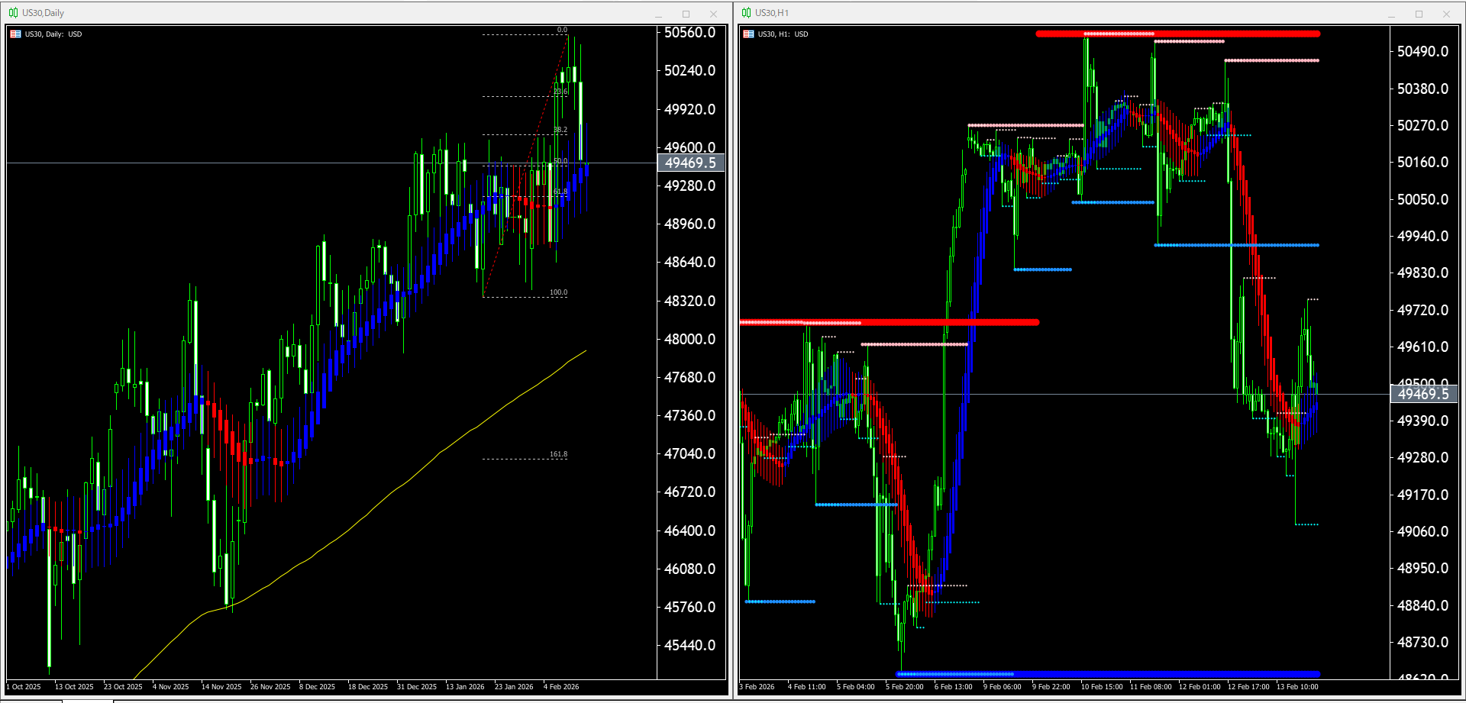Image resolution: width=1466 pixels, height=703 pixels.
Task: Click the flag icon in US30 Daily chart header
Action: (15, 34)
